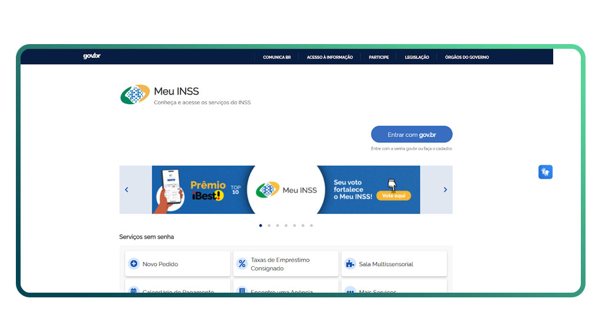Click the Entrar com gov.br button
The height and width of the screenshot is (315, 602).
pyautogui.click(x=412, y=135)
